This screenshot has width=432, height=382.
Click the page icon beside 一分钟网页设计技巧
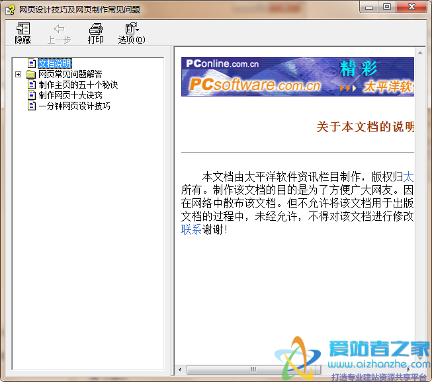pyautogui.click(x=32, y=106)
